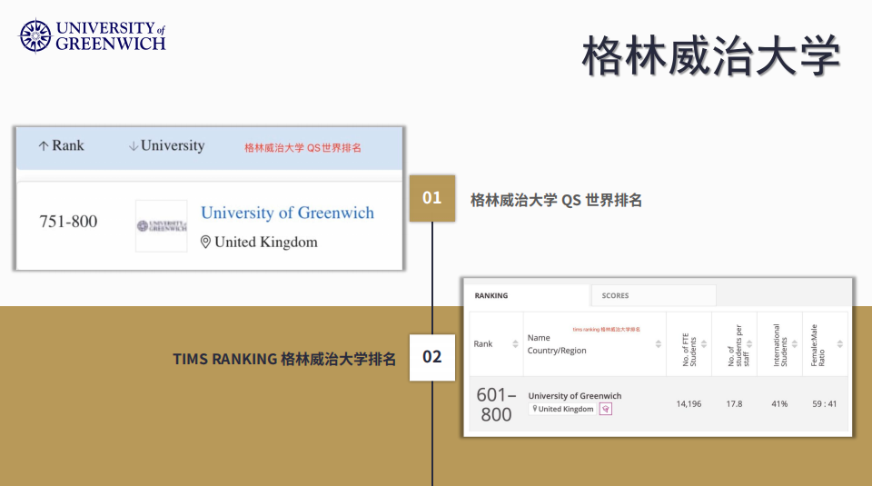Click the Greenwich logo thumbnail in QS row
This screenshot has width=872, height=486.
(162, 226)
